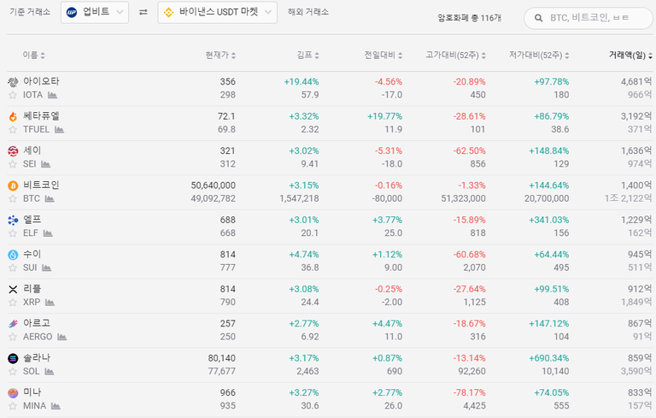Image resolution: width=656 pixels, height=418 pixels.
Task: Favorite BTC with the star
Action: [13, 199]
